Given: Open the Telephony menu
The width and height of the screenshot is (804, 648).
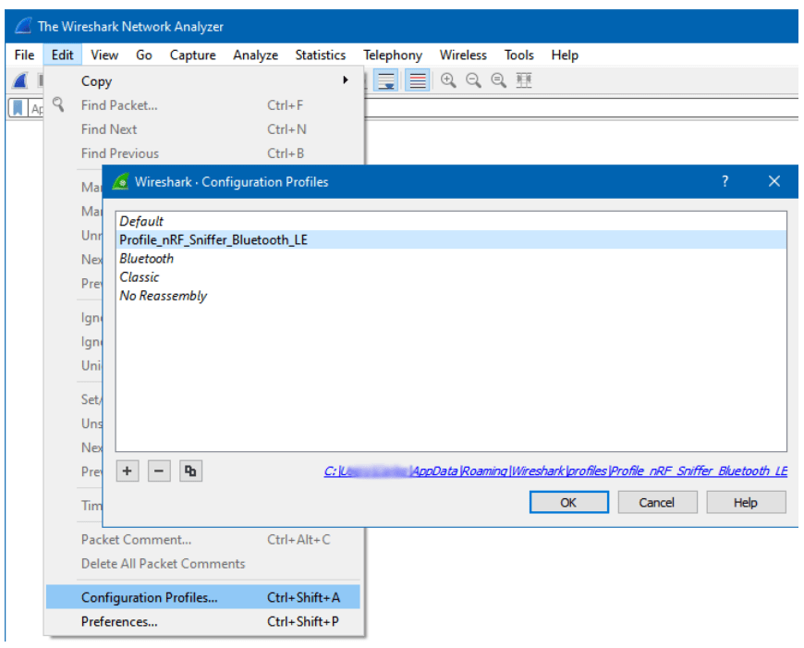Looking at the screenshot, I should [392, 55].
